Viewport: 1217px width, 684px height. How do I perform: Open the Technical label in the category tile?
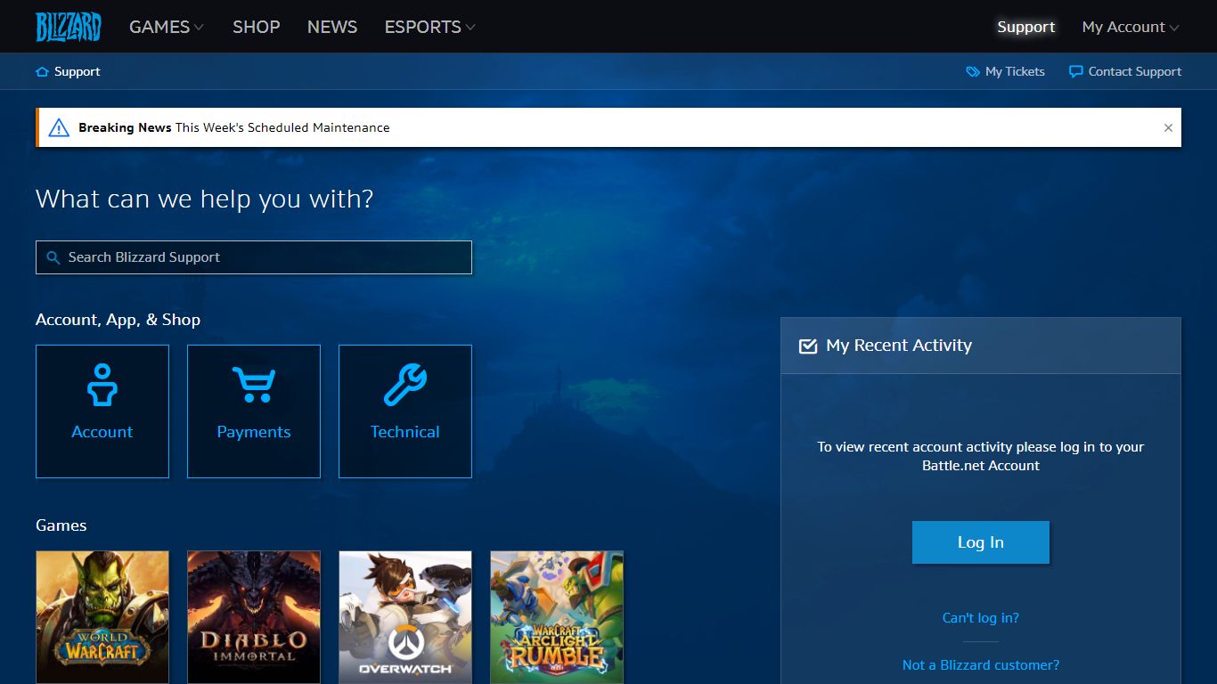coord(405,432)
